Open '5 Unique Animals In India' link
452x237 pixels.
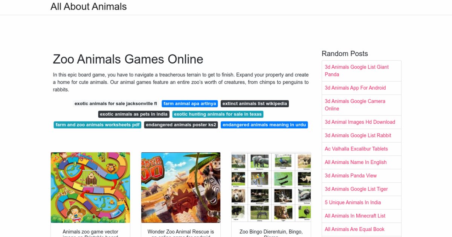tap(353, 202)
